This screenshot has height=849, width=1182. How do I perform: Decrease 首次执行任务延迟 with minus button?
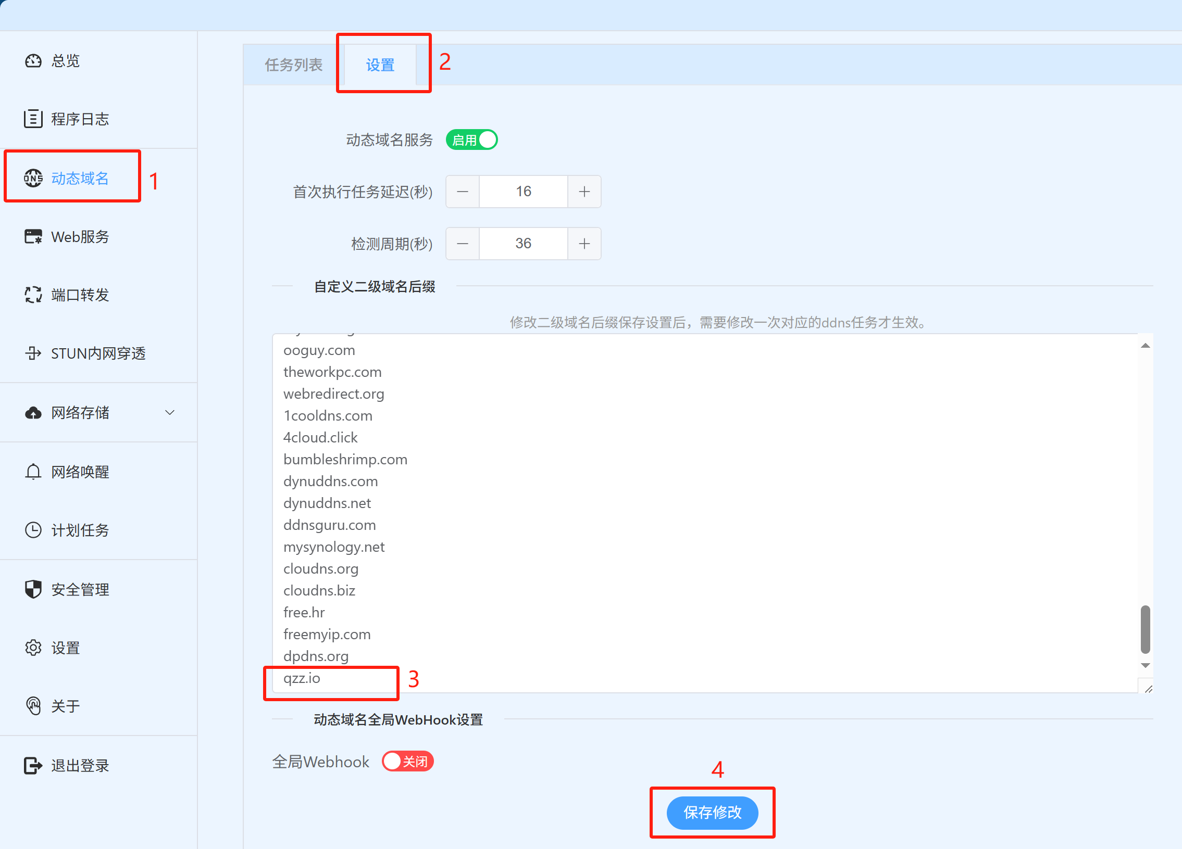[x=462, y=191]
